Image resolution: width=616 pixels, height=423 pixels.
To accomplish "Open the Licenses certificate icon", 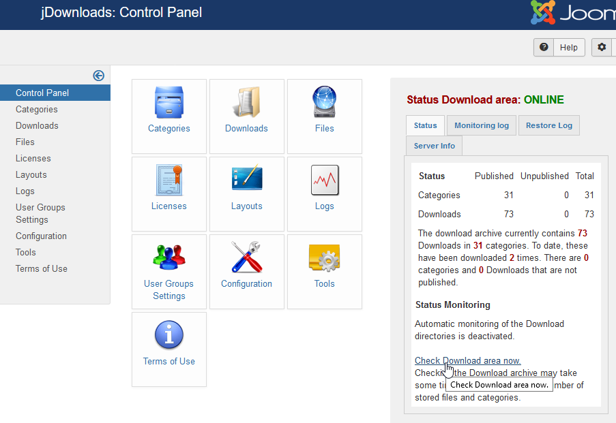I will [x=169, y=180].
